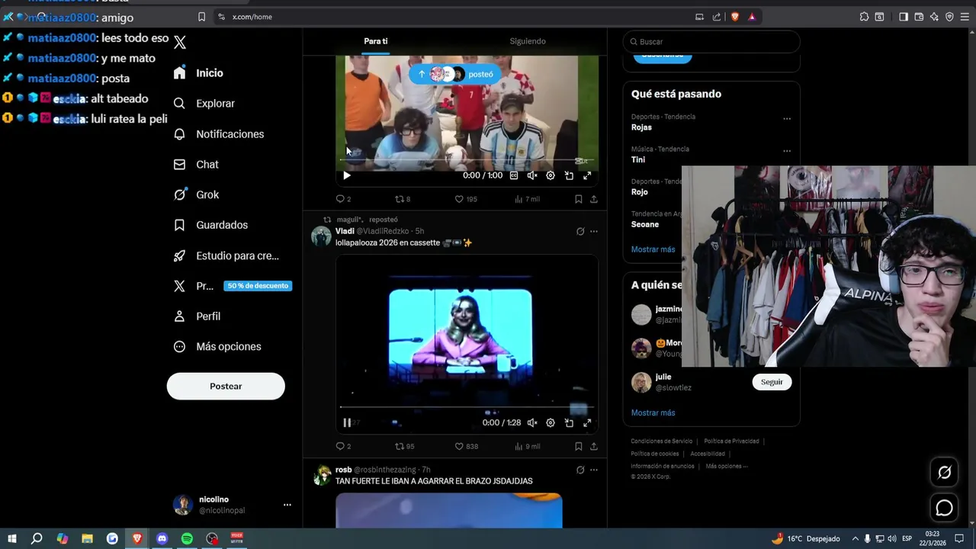
Task: Open Spotify from the Windows taskbar
Action: [187, 538]
